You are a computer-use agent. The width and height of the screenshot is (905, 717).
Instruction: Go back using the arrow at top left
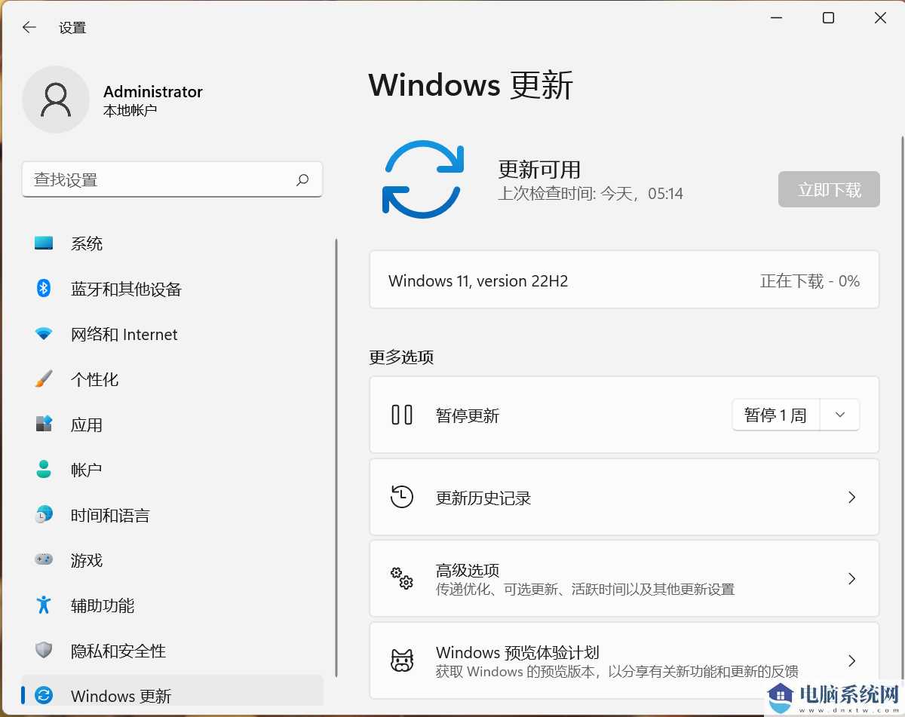29,27
